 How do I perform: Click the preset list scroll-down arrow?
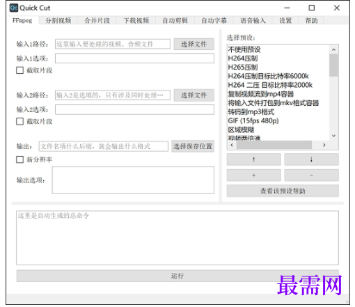point(333,136)
